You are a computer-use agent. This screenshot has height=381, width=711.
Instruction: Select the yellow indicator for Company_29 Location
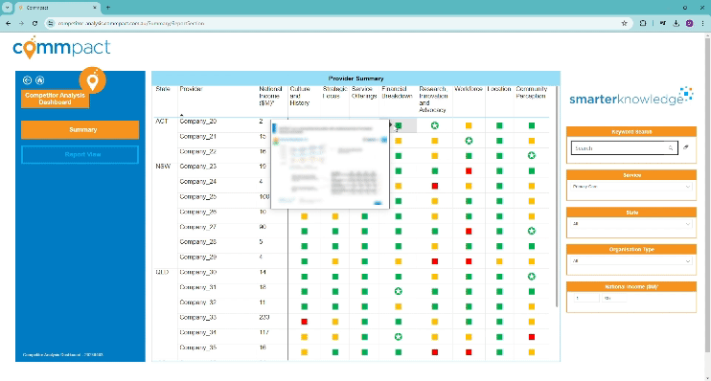(x=499, y=261)
